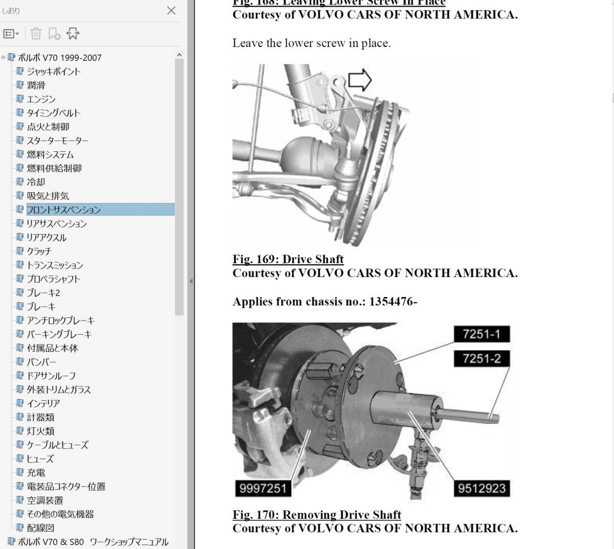Screen dimensions: 614x549
Task: Click the 燃料システム bookmark icon
Action: [20, 154]
